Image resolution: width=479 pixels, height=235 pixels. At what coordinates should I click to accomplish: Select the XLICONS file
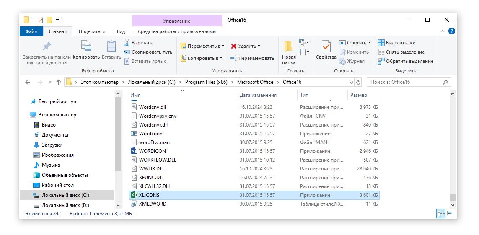pos(254,195)
